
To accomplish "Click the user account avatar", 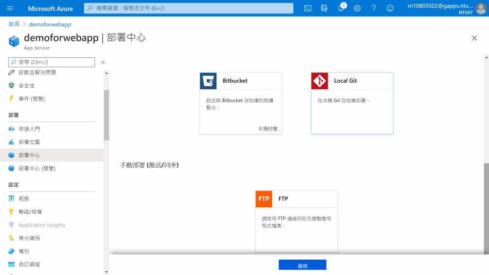I will 480,9.
